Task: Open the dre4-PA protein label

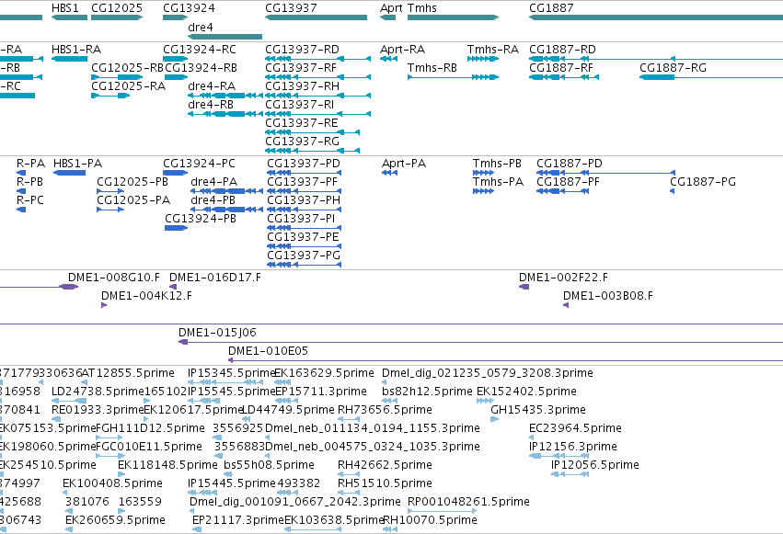Action: (x=213, y=182)
